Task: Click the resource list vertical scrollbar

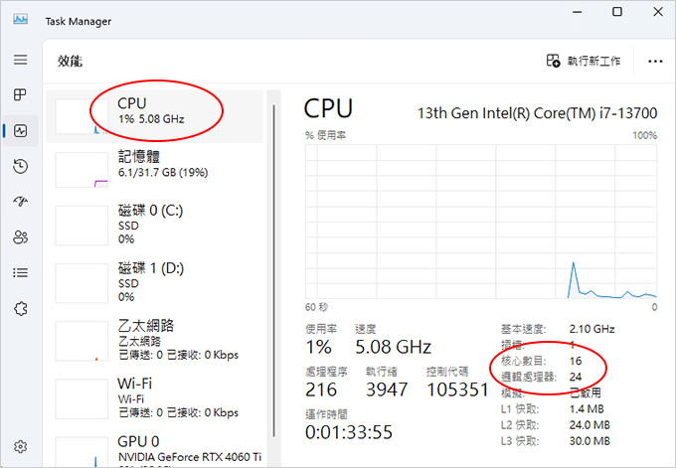Action: coord(273,270)
